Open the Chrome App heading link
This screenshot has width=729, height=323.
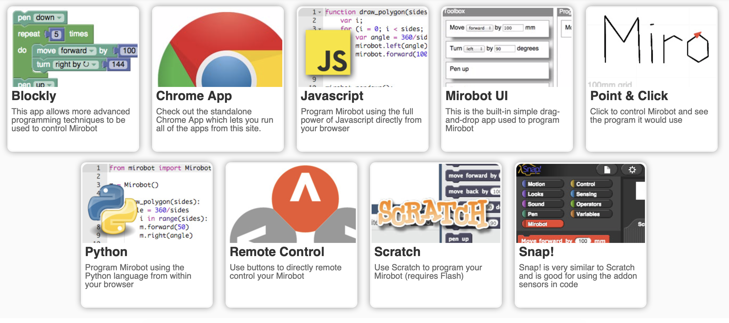coord(194,96)
